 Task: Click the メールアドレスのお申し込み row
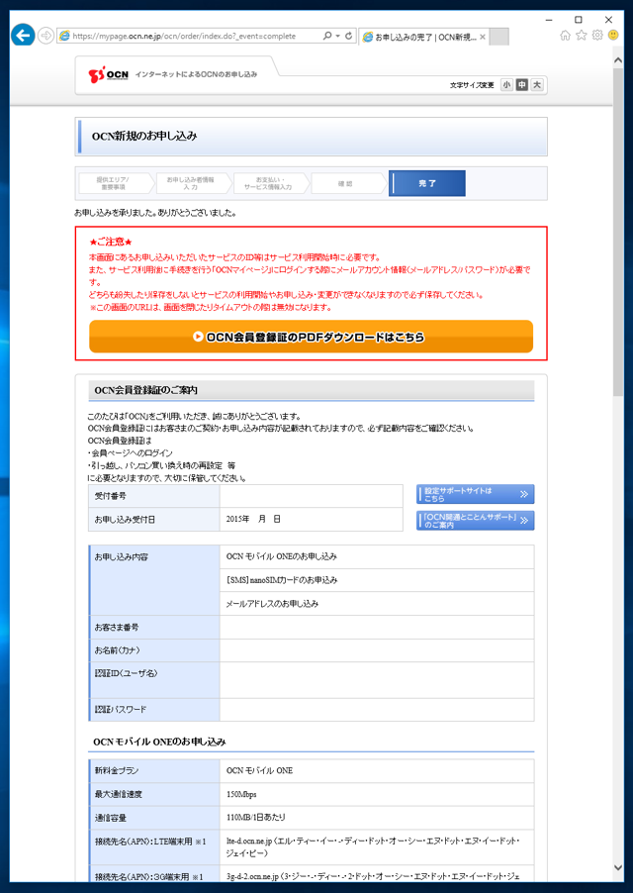377,603
